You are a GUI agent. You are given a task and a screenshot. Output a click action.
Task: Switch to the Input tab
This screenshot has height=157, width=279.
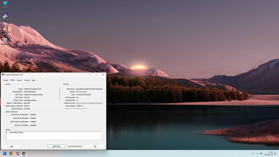(x=34, y=80)
